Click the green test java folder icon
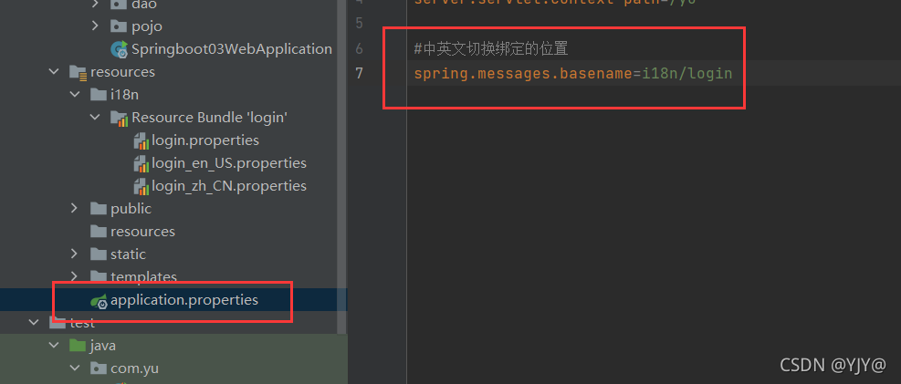This screenshot has width=901, height=384. pos(78,346)
